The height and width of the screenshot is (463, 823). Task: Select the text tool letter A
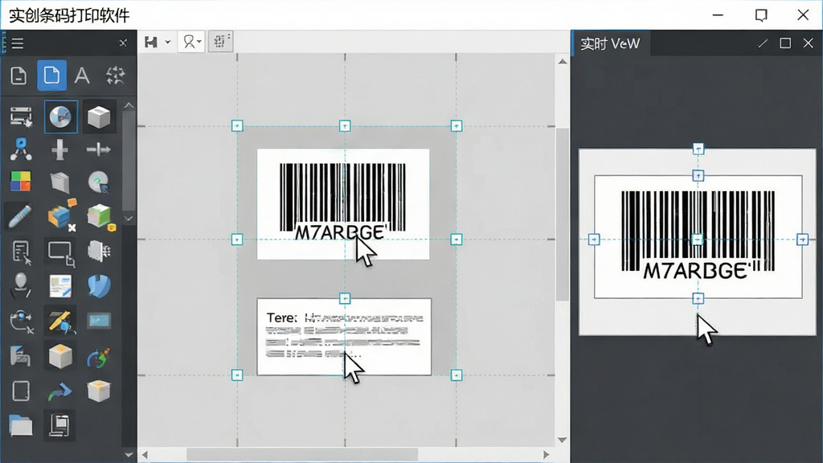pos(81,76)
